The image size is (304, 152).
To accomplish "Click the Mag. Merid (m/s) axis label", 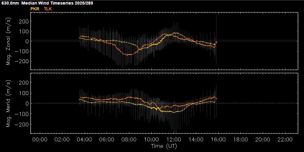I will pos(9,103).
